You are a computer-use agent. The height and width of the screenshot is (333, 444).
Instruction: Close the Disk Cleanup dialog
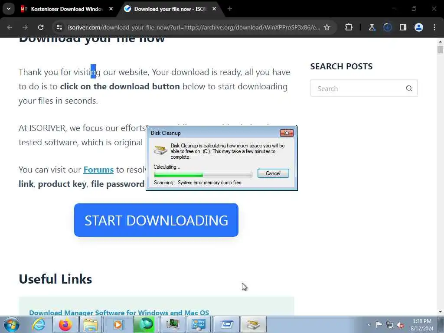(x=287, y=133)
